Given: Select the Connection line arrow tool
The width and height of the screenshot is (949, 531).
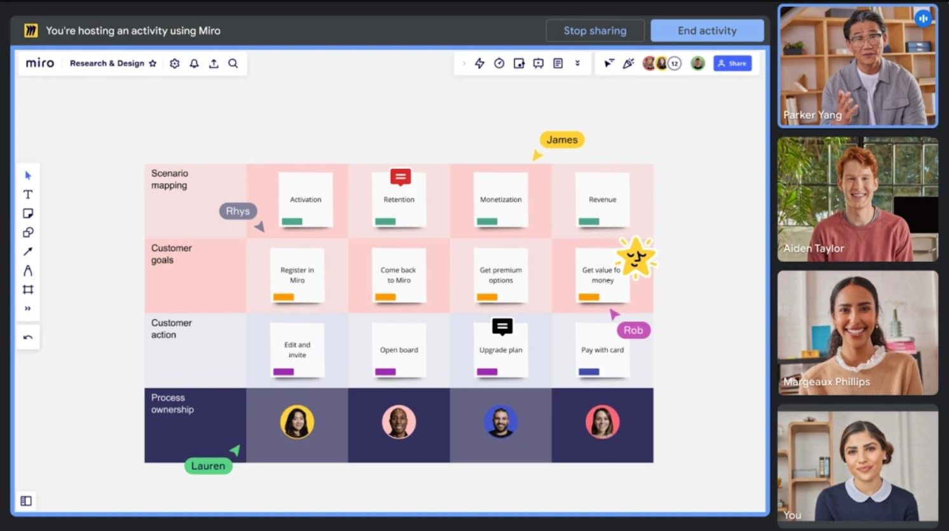Looking at the screenshot, I should [x=28, y=252].
